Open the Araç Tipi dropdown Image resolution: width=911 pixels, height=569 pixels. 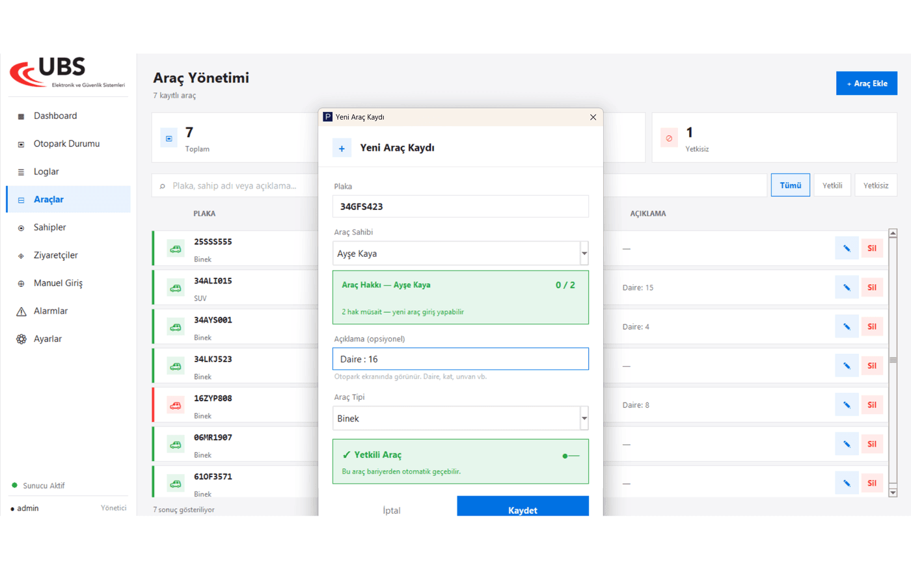[461, 418]
